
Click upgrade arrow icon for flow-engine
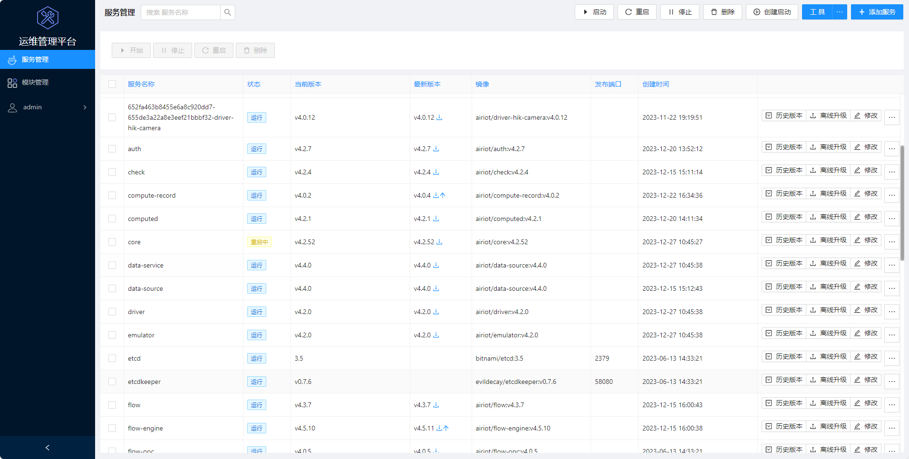pyautogui.click(x=446, y=428)
